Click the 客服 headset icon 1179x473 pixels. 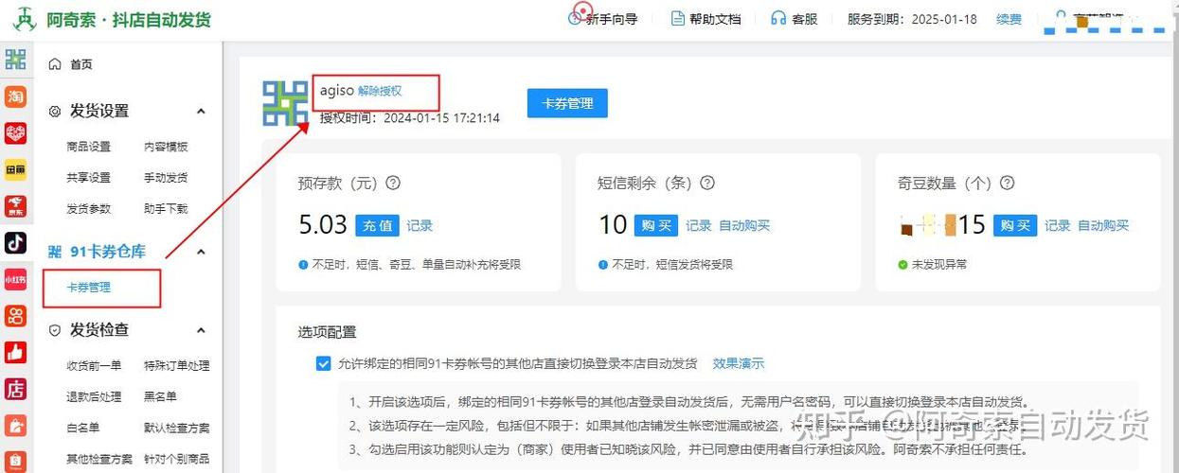click(778, 18)
